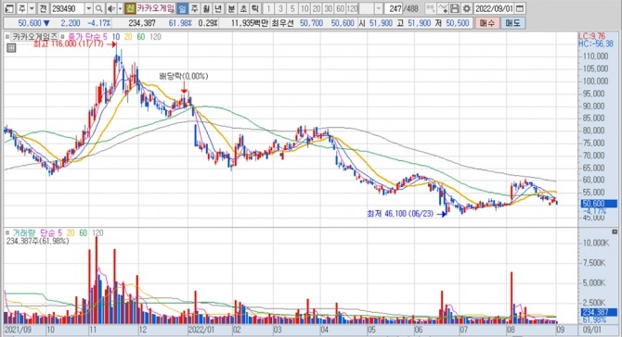The height and width of the screenshot is (337, 622).
Task: Click the data table grid icon on chart
Action: [x=11, y=48]
